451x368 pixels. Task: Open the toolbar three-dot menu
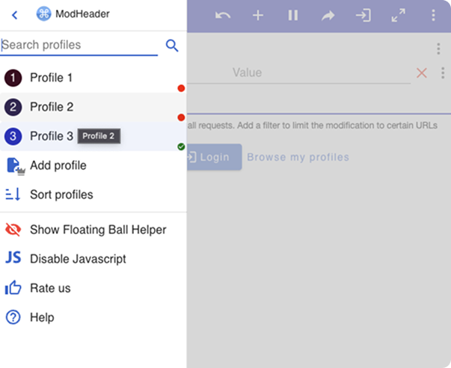(434, 15)
